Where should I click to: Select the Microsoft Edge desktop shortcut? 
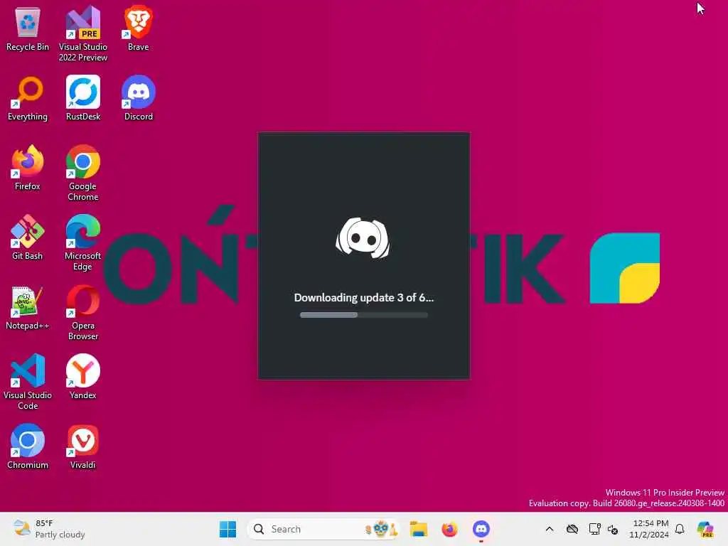click(x=83, y=243)
